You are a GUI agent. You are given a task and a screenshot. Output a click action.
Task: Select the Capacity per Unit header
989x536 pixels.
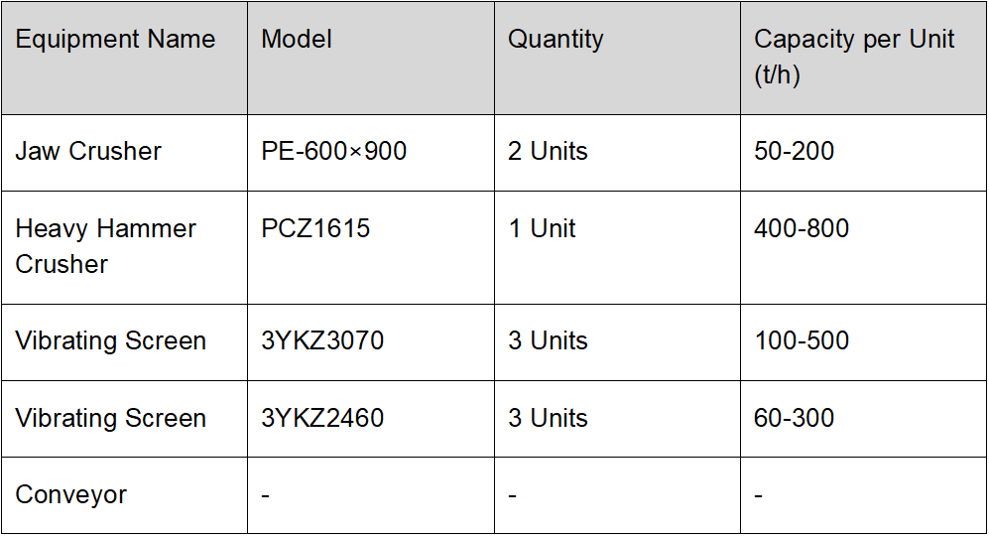(x=863, y=58)
